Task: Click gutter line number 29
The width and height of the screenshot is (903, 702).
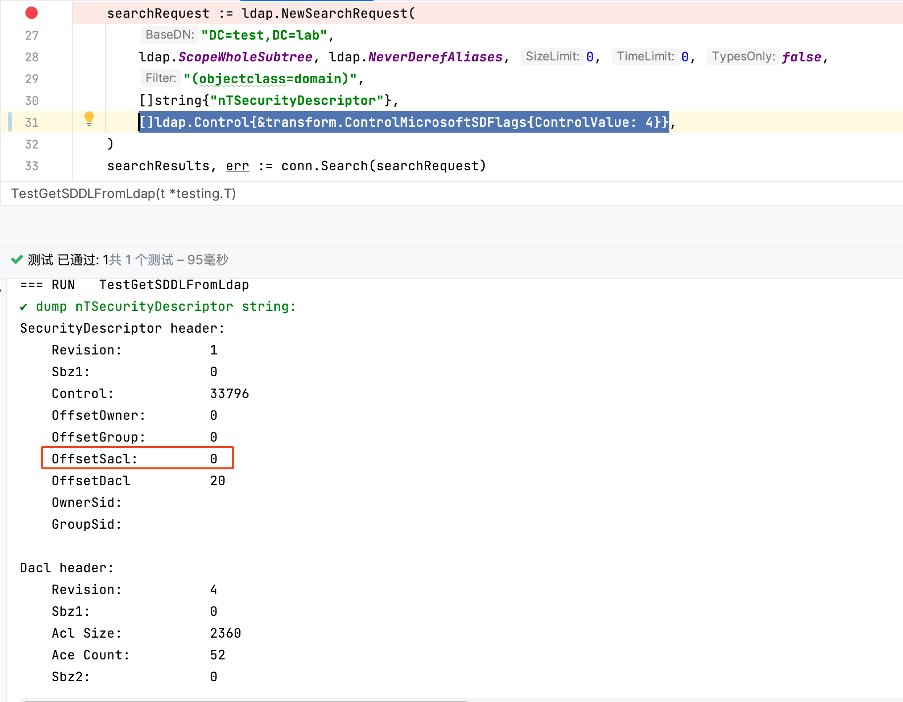Action: 32,79
